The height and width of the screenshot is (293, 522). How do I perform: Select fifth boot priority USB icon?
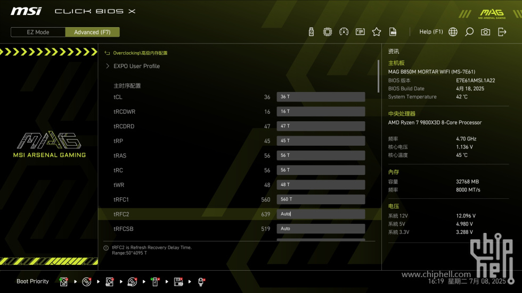tap(155, 282)
